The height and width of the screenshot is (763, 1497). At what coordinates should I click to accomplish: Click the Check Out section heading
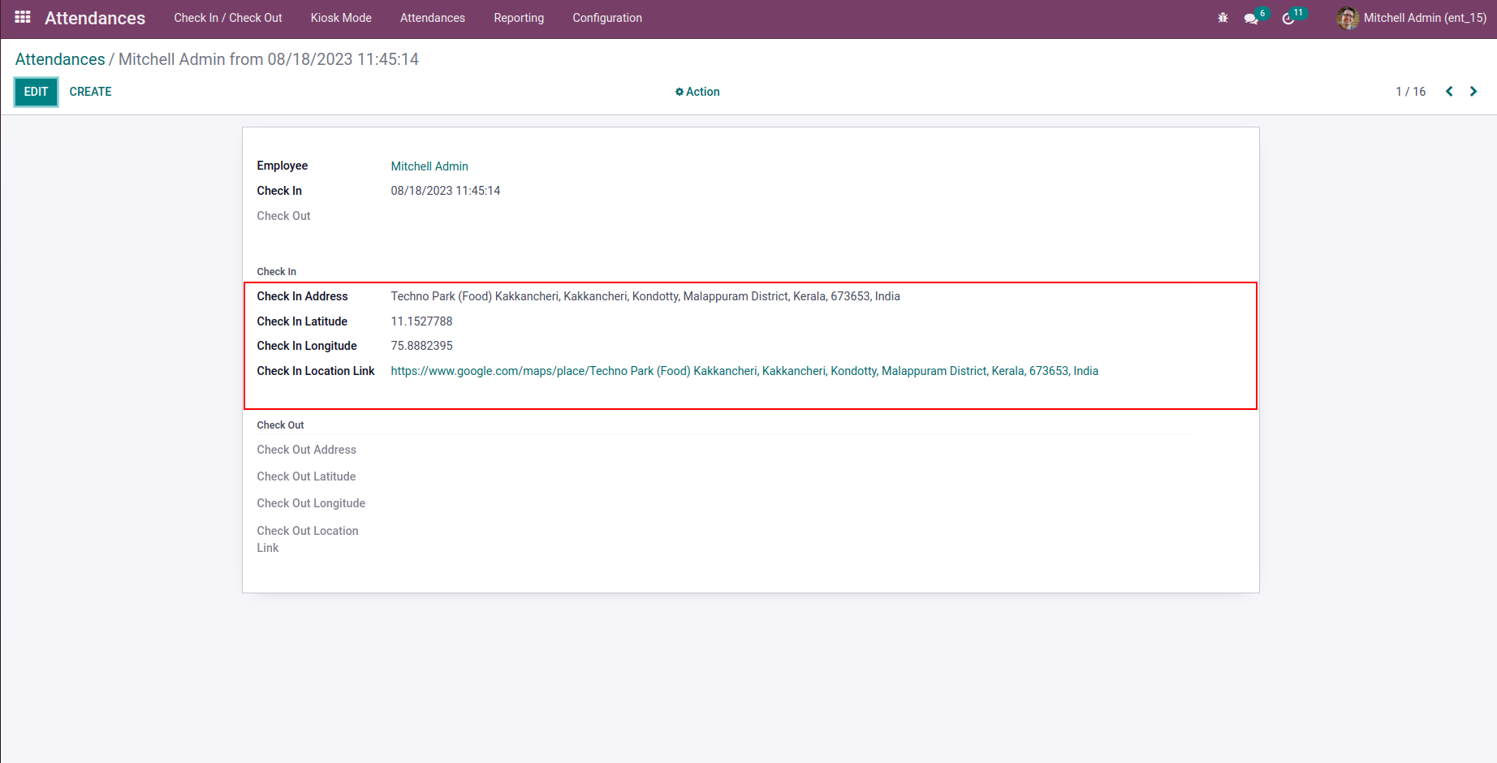pos(281,425)
